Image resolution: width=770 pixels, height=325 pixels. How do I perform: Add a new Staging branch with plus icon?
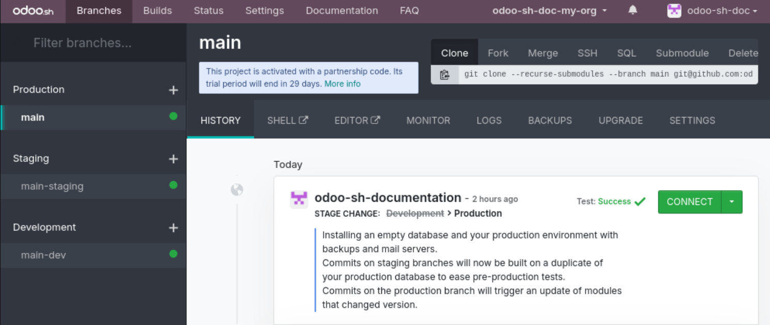pos(174,158)
